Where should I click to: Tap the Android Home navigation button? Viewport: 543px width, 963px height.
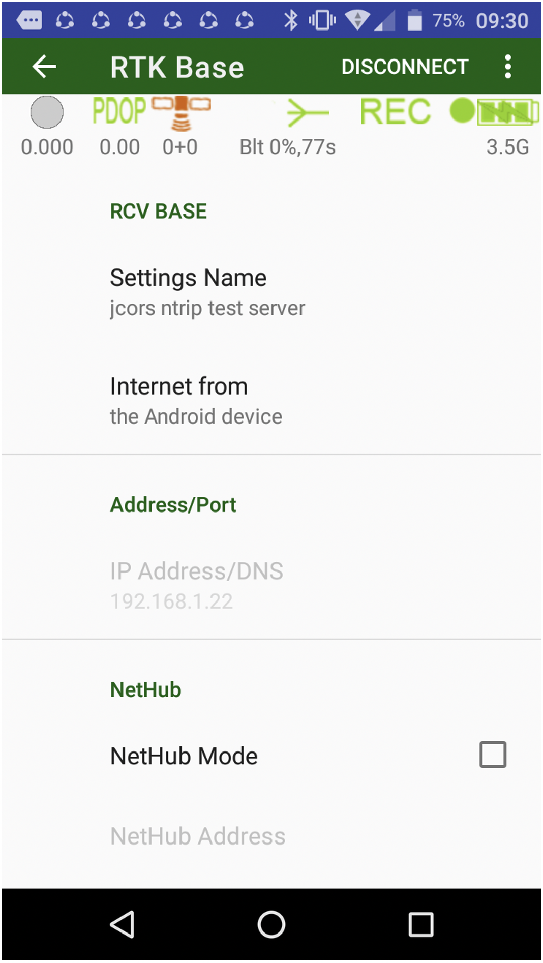click(x=271, y=924)
